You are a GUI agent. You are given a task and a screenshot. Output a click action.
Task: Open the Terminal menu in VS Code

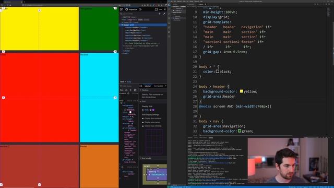pos(197,1)
